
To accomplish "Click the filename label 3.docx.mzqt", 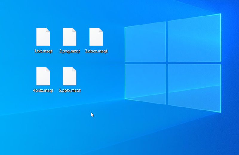I will coord(96,51).
